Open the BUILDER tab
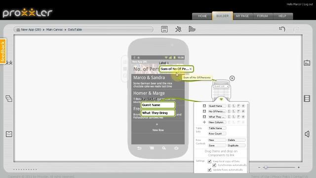316x178 pixels. coord(223,16)
